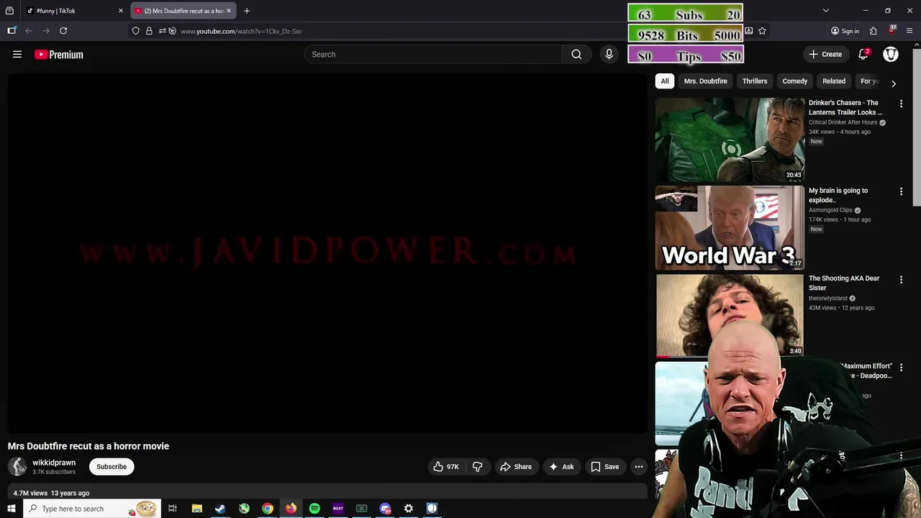
Task: Open the Critical Drinker After Hours channel
Action: coord(843,122)
